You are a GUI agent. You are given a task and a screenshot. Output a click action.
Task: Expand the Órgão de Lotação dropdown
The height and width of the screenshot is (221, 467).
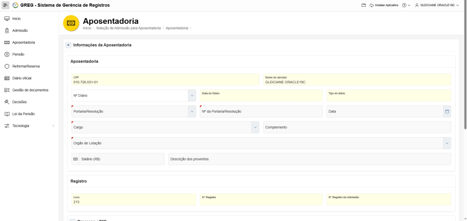tap(447, 143)
